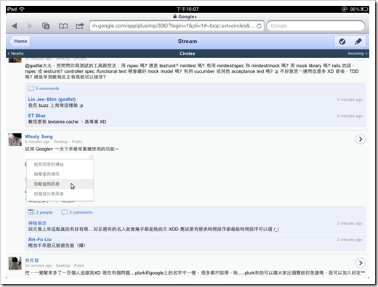The height and width of the screenshot is (287, 378).
Task: Click 3 comments speech bubble icon
Action: 64,212
